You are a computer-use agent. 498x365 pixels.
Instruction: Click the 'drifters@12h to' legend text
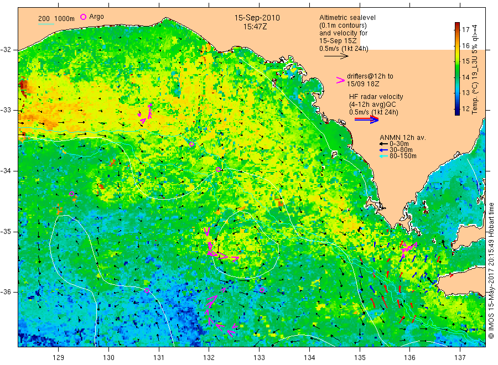[370, 76]
